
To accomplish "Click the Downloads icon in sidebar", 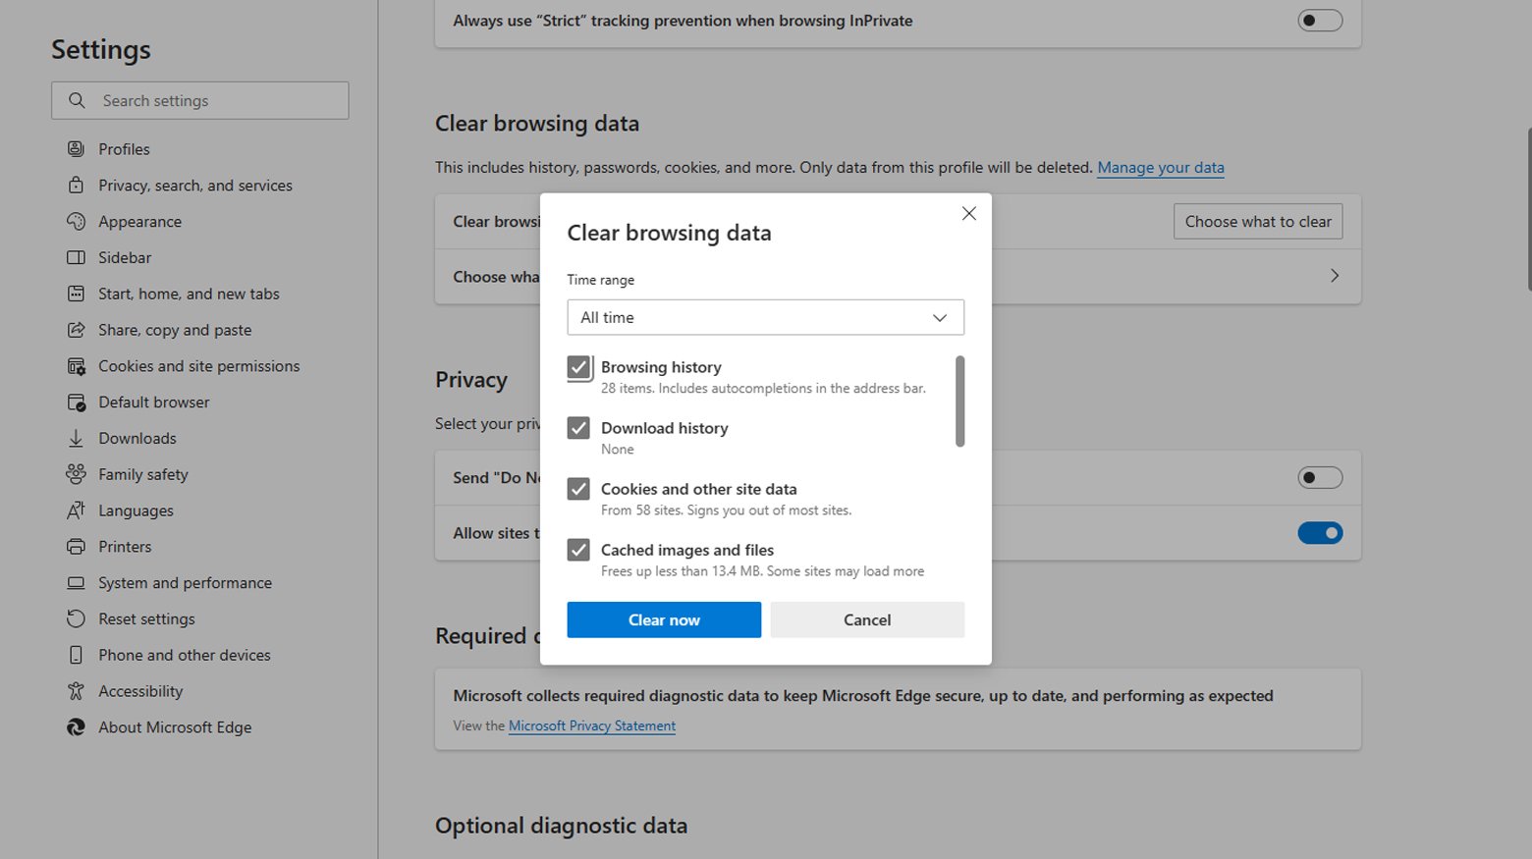I will point(76,438).
